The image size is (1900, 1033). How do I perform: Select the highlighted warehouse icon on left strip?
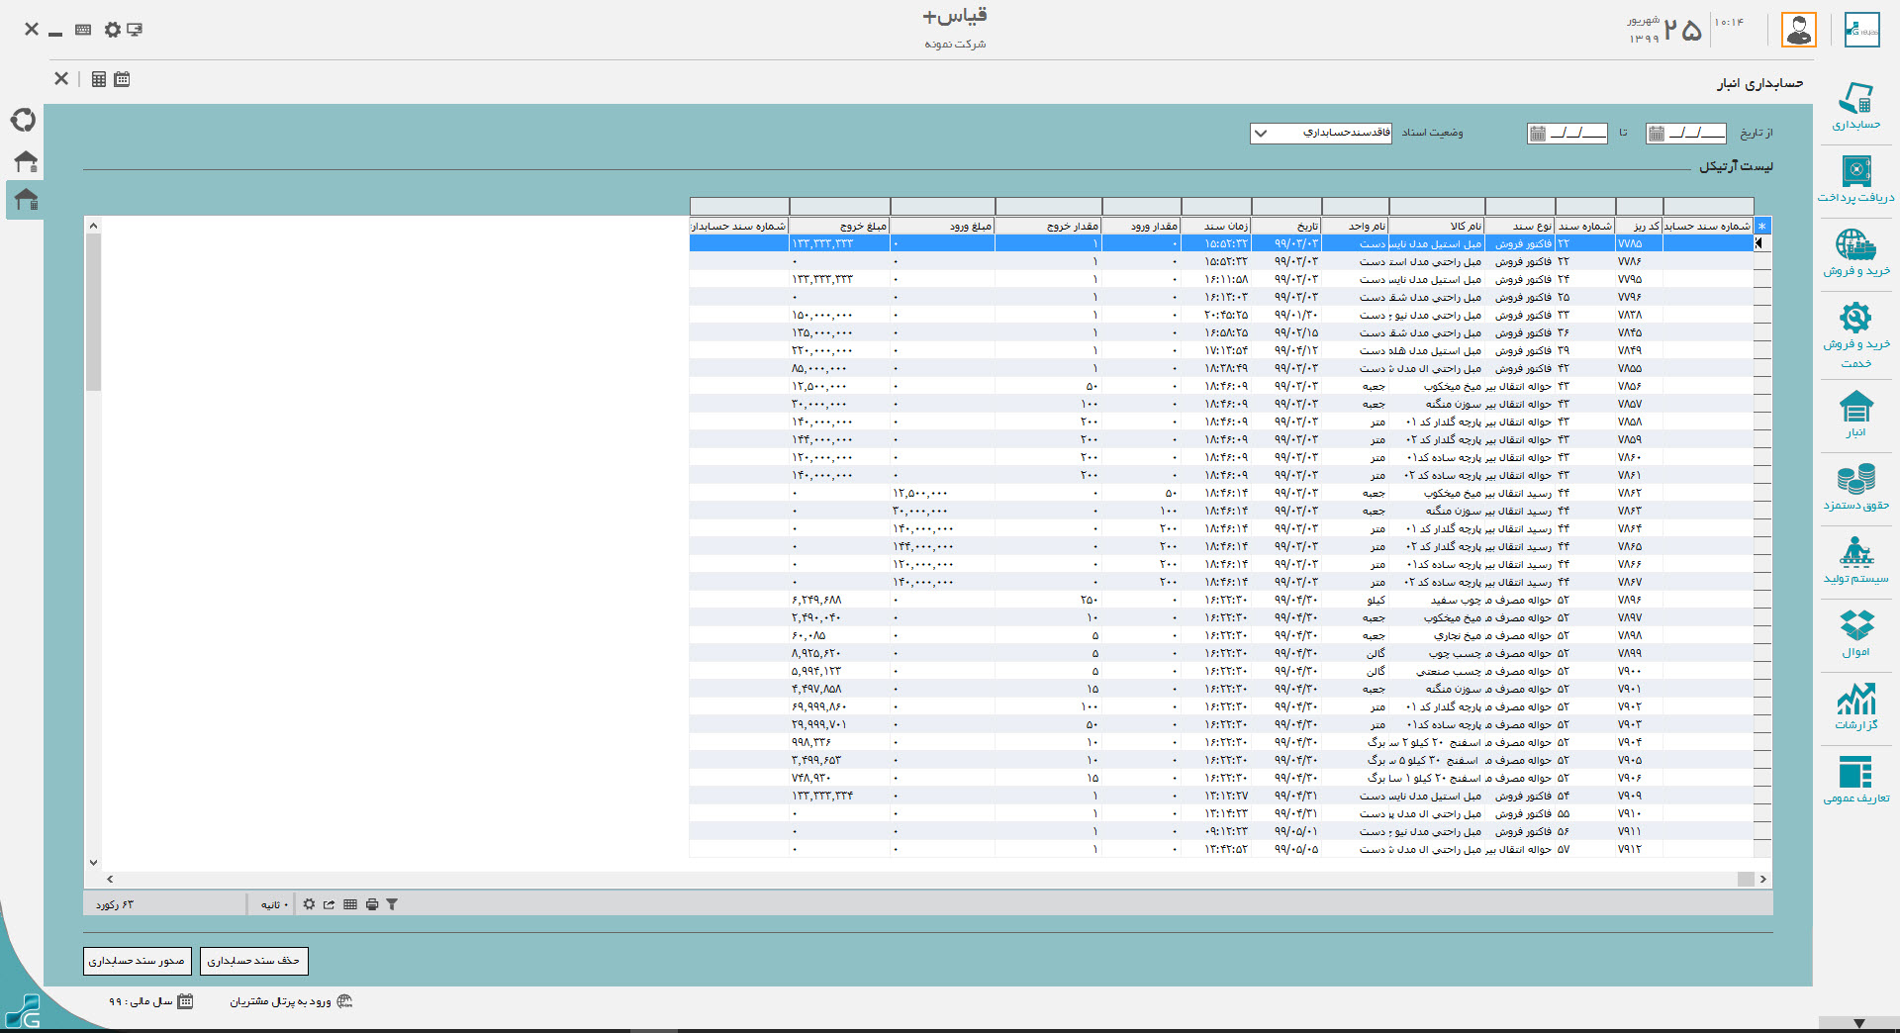26,199
